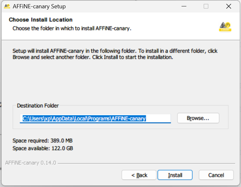Click the "Choose Install Location" heading

41,20
